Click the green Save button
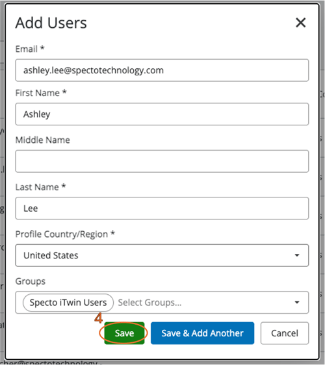The height and width of the screenshot is (365, 325). click(x=124, y=333)
